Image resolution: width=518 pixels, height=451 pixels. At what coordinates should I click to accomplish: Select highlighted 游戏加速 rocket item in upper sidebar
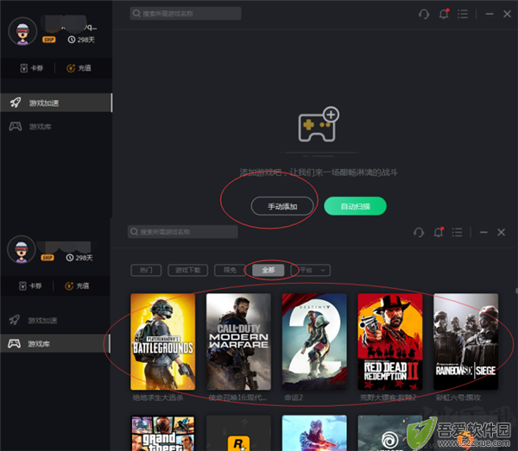point(56,103)
